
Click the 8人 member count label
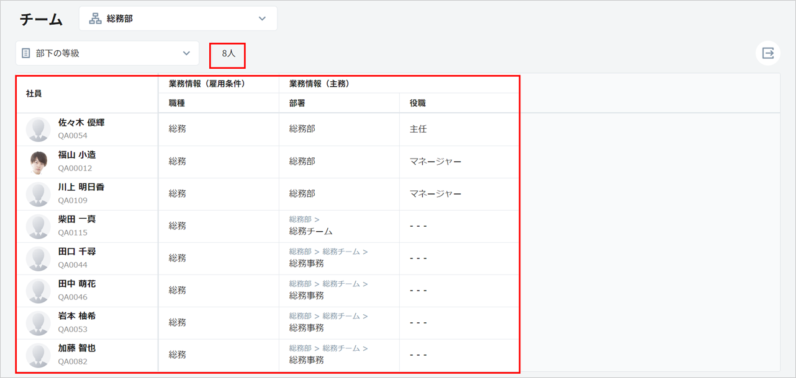[x=228, y=54]
